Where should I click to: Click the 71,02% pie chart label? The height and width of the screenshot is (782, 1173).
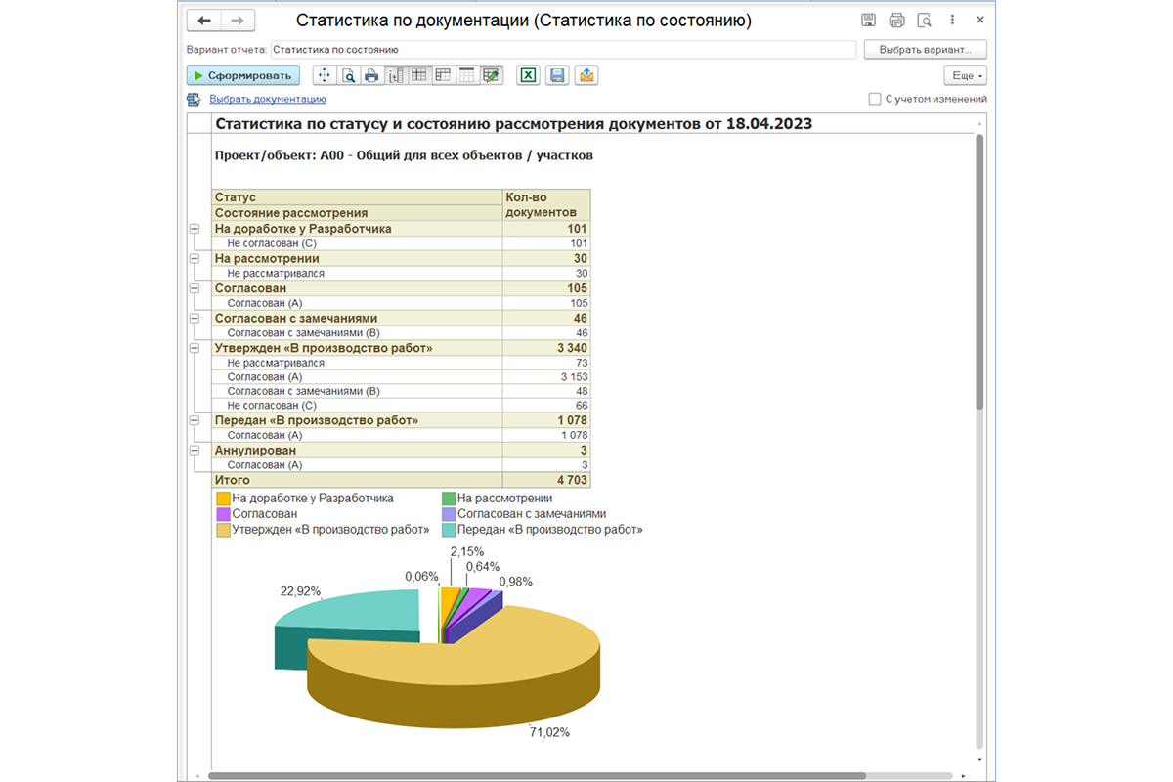549,732
